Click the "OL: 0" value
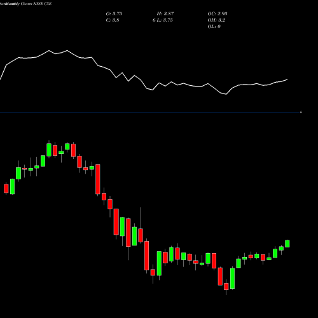The width and height of the screenshot is (318, 318). [214, 27]
